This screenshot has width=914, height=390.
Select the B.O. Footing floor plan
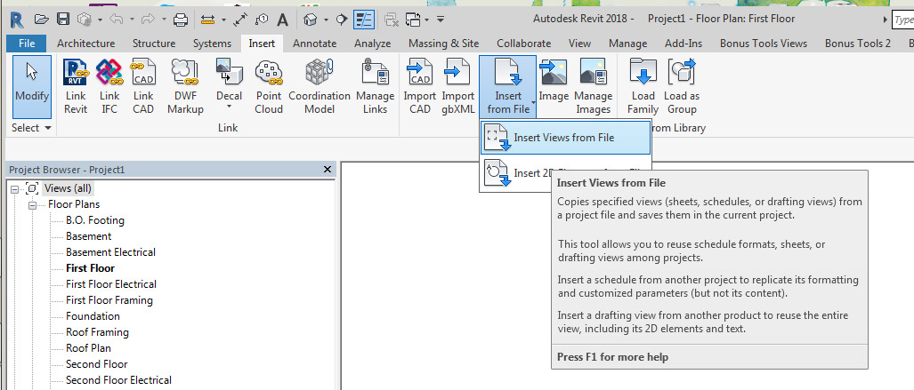95,220
